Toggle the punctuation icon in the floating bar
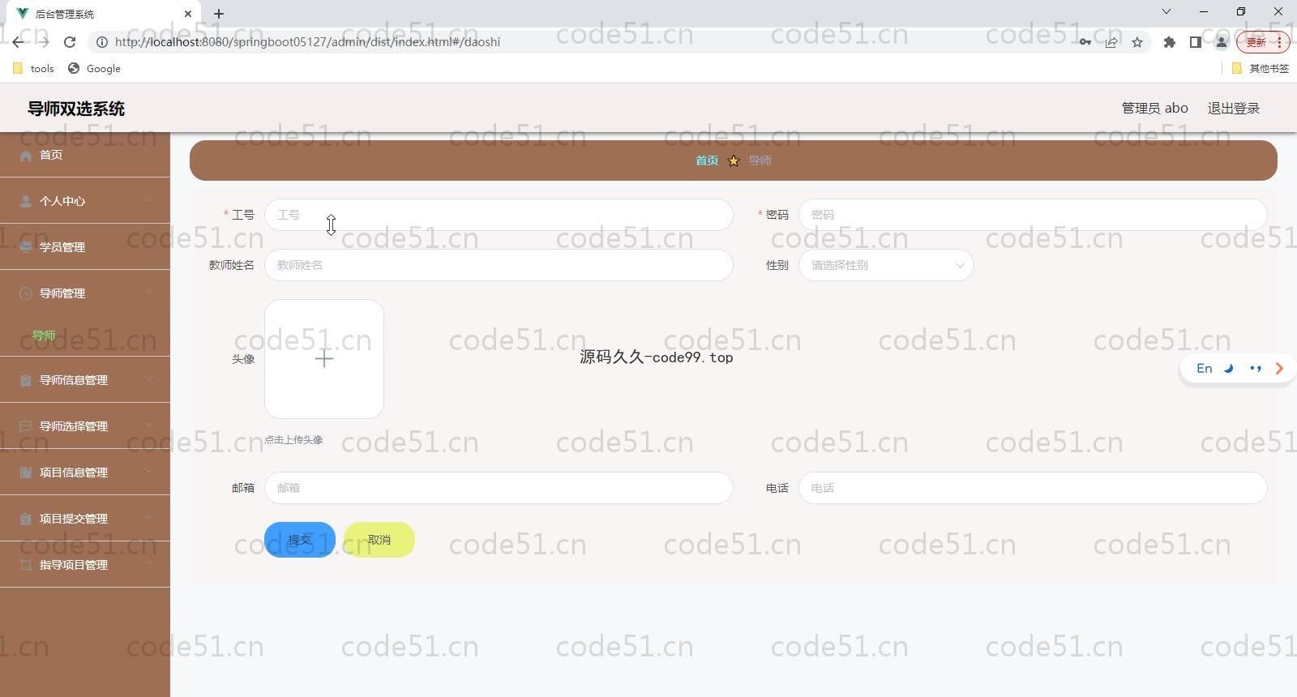The width and height of the screenshot is (1297, 697). tap(1255, 368)
